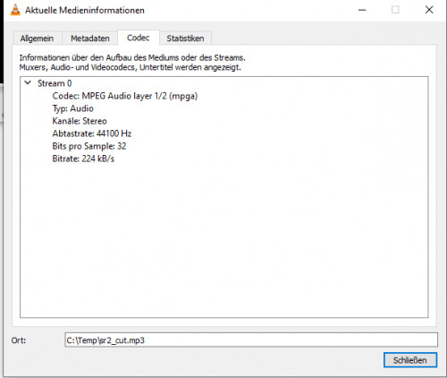Select the Codec tab
Viewport: 447px width, 378px height.
point(139,38)
